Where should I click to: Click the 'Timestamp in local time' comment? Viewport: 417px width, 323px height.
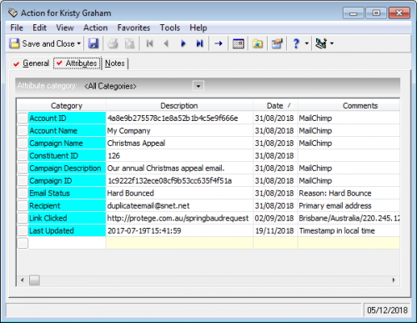(x=349, y=230)
